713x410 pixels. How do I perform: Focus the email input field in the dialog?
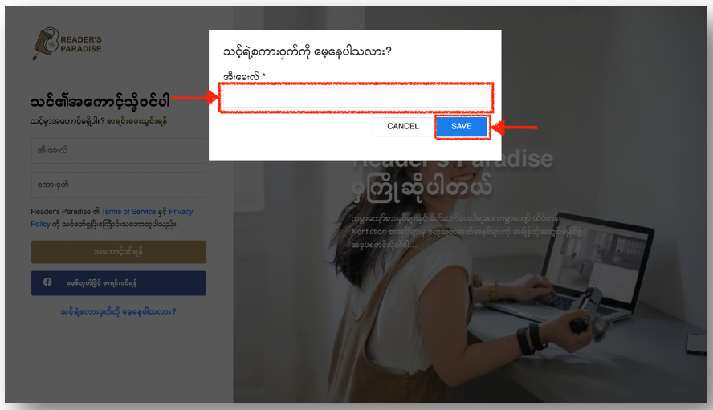tap(355, 97)
